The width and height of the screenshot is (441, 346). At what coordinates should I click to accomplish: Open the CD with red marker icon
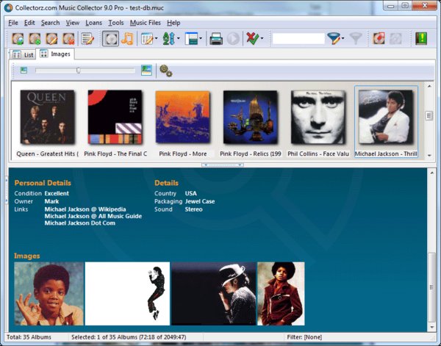tap(379, 39)
